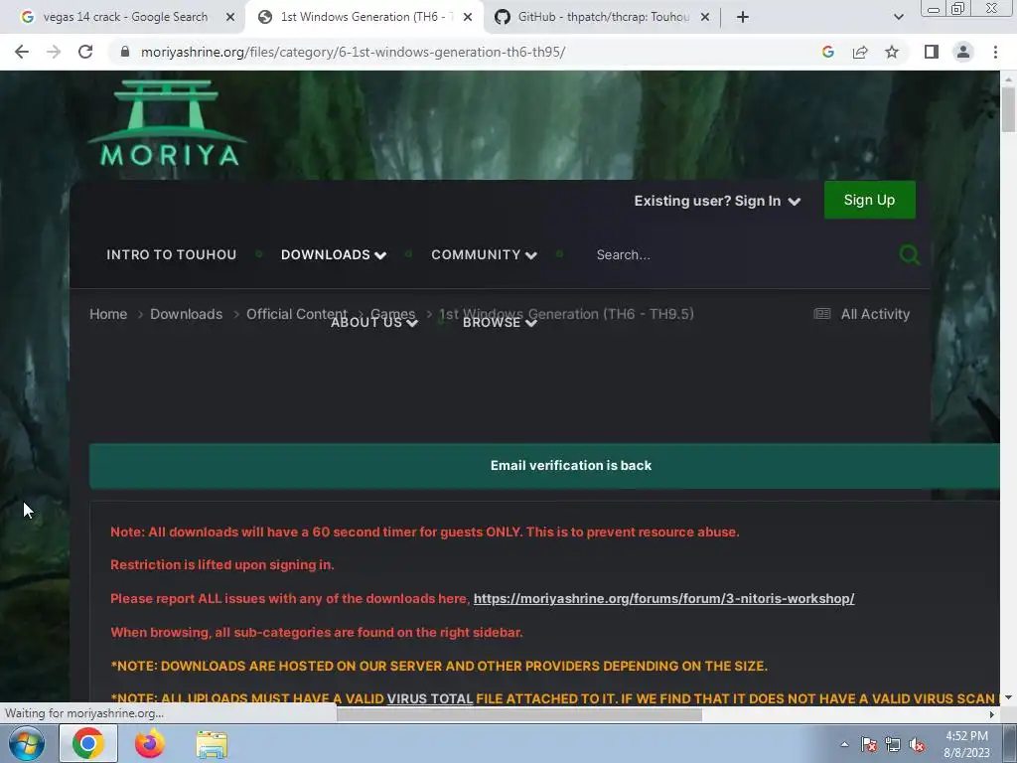Click the Chrome taskbar icon
The width and height of the screenshot is (1017, 763).
point(88,743)
